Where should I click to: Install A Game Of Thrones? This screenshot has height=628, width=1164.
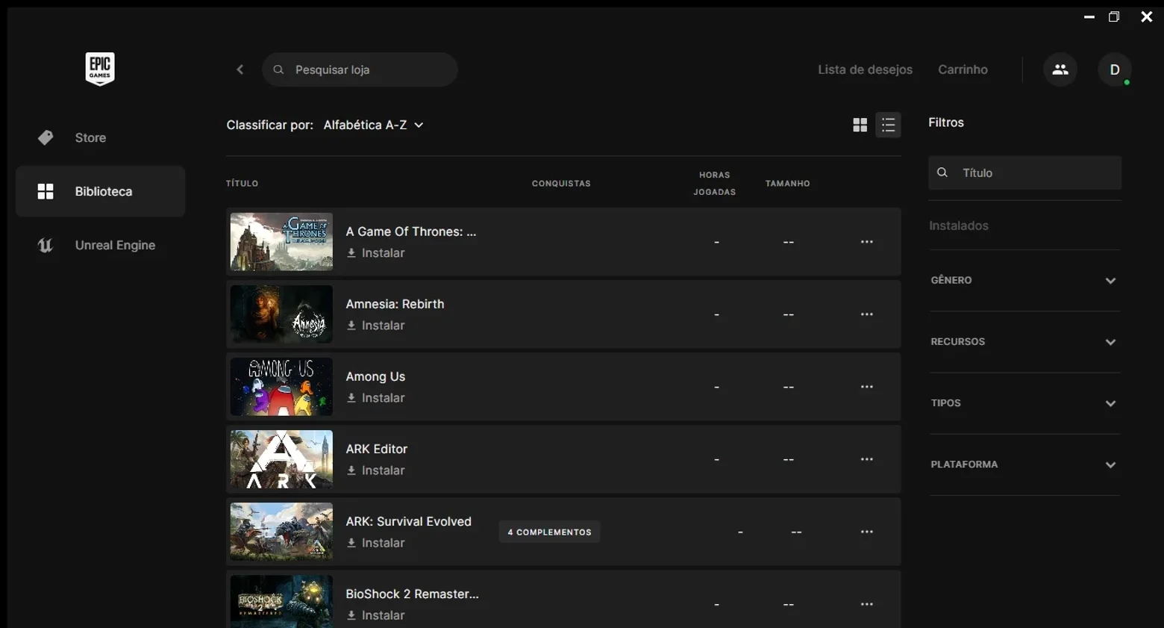[376, 253]
